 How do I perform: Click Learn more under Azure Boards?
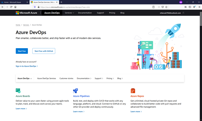21,109
